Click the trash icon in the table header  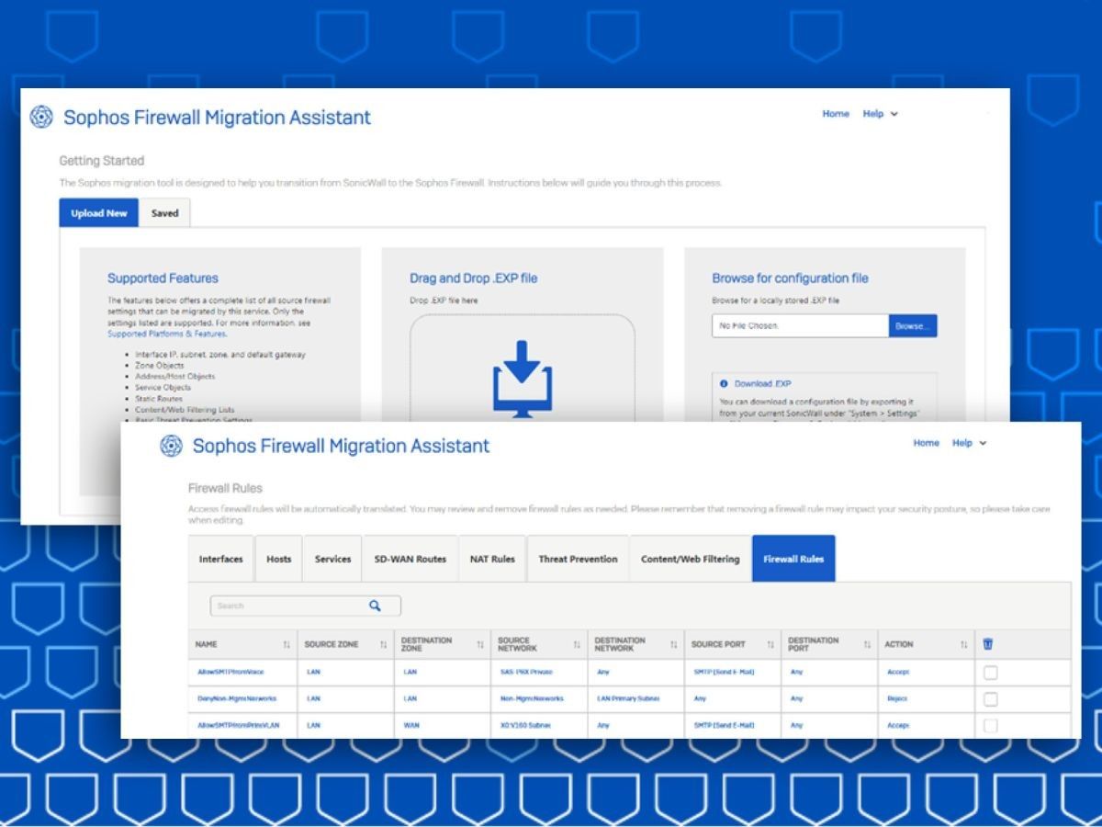click(x=988, y=644)
